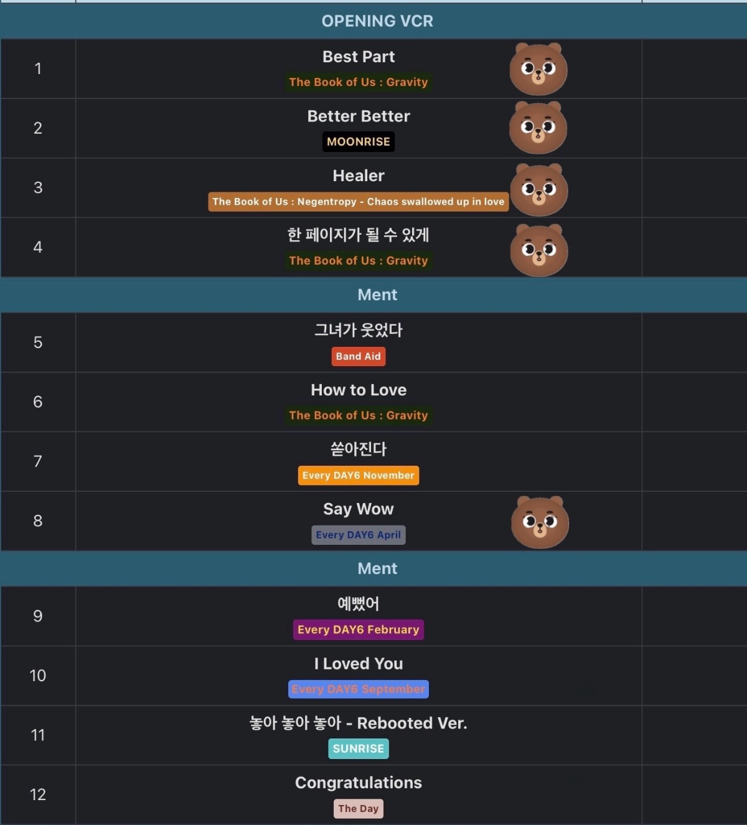747x825 pixels.
Task: Select the Congratulations song title
Action: click(359, 783)
